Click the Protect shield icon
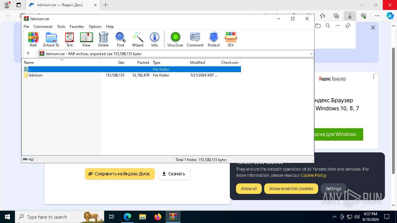 214,39
